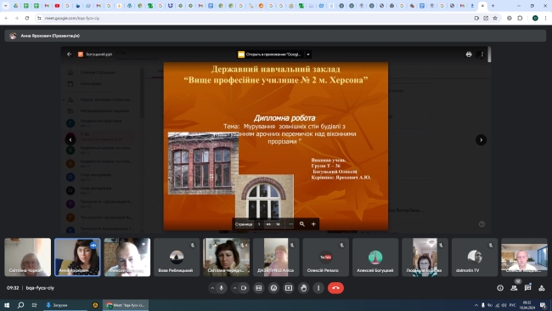Click the meeting code 'bqa-fycs-ciy' text
The image size is (552, 311).
40,288
